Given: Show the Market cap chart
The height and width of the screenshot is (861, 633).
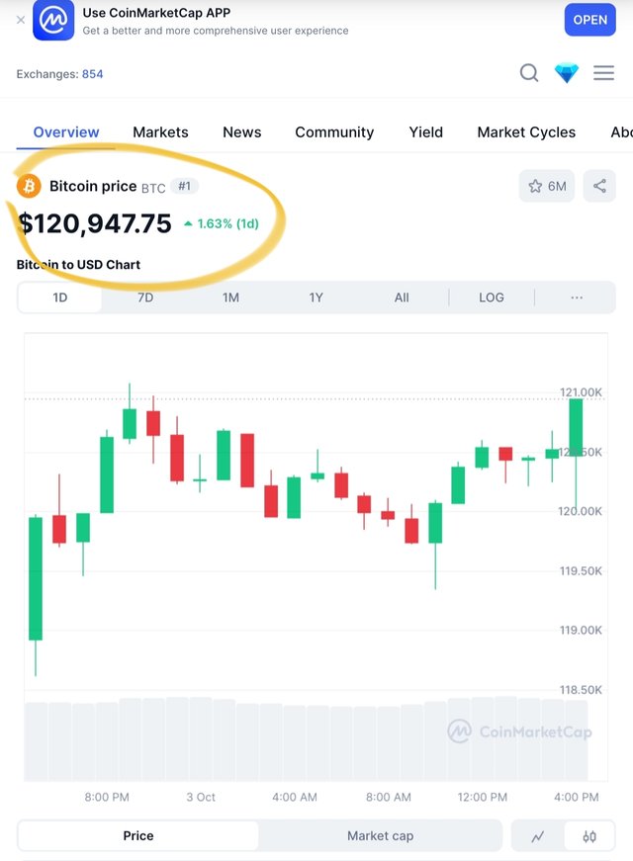Looking at the screenshot, I should pyautogui.click(x=380, y=836).
